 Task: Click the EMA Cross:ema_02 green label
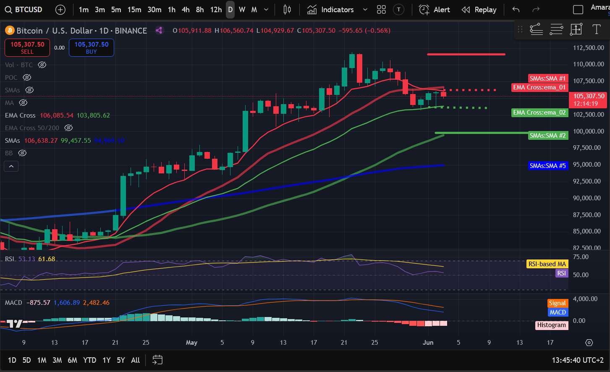[x=540, y=113]
